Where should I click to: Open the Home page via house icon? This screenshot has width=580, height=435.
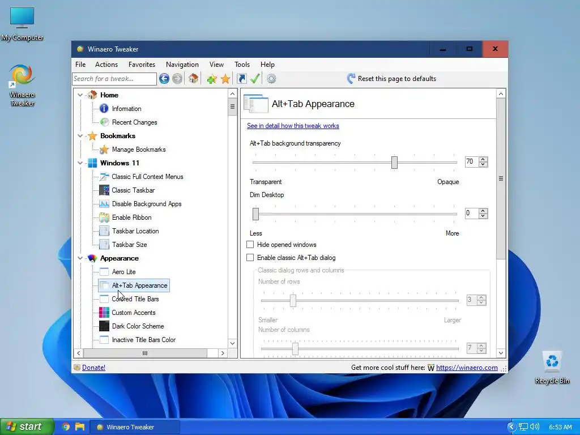click(x=194, y=78)
